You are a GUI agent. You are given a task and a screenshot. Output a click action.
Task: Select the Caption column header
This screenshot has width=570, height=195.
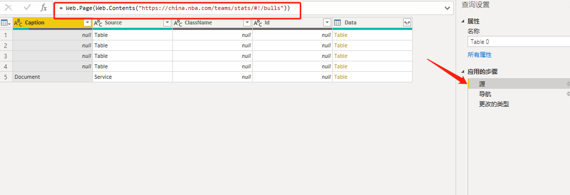(53, 23)
